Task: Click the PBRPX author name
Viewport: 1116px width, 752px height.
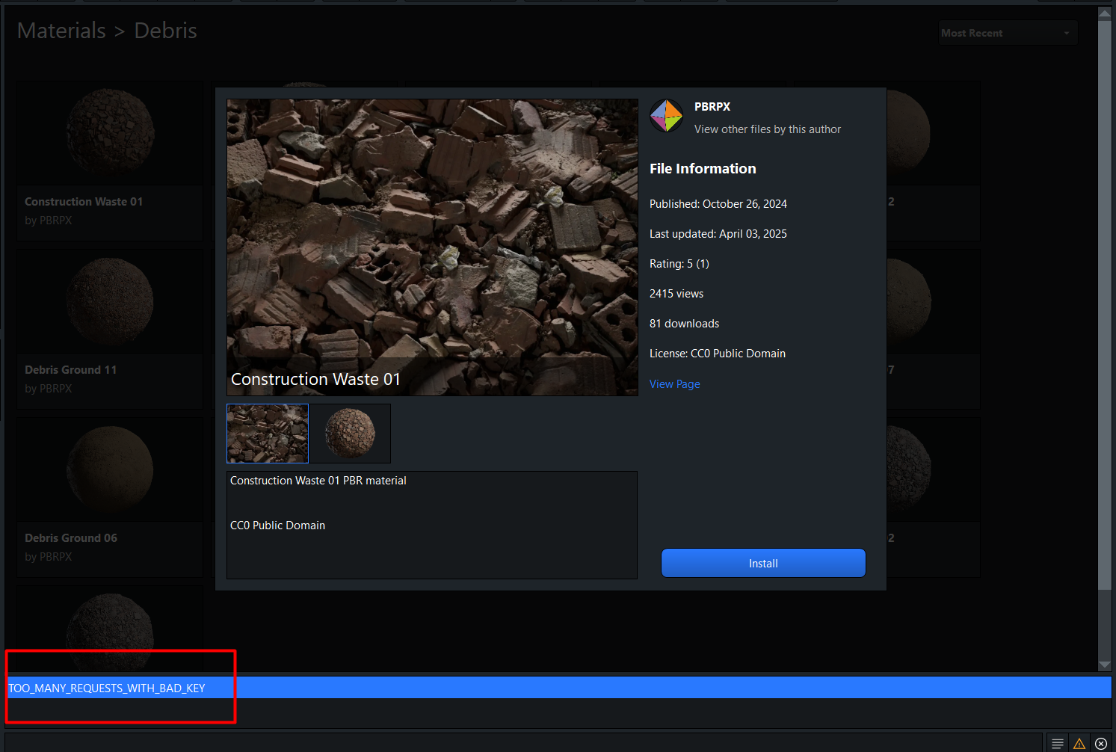Action: coord(712,107)
